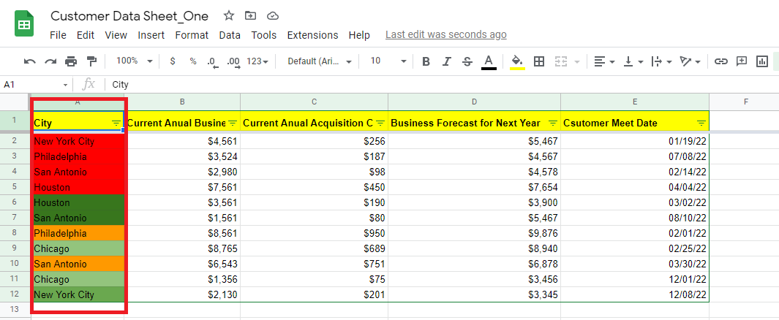Open the font family dropdown
This screenshot has width=779, height=320.
point(320,61)
